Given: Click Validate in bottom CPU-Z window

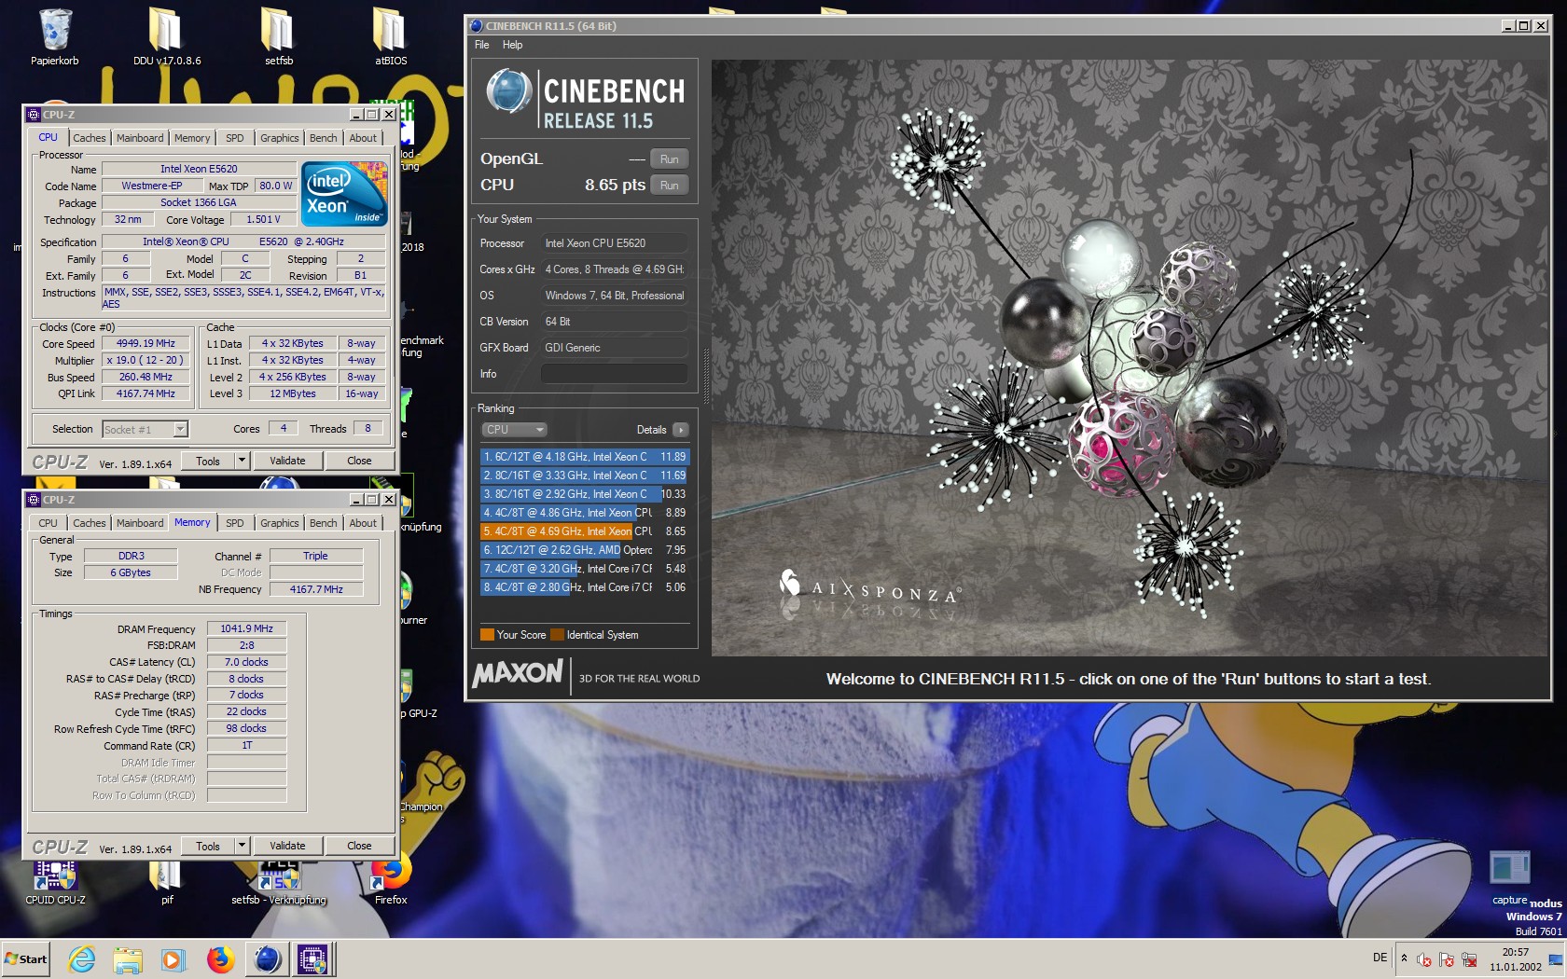Looking at the screenshot, I should tap(287, 846).
